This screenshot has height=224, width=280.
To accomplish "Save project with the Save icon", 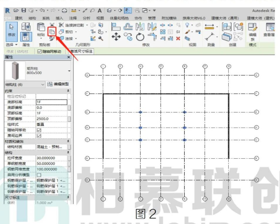I will [24, 10].
